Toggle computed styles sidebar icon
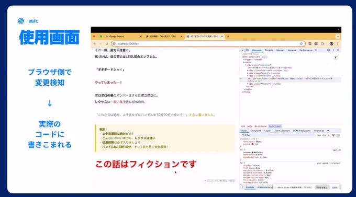Screen dimensions: 356x197 click(x=338, y=135)
